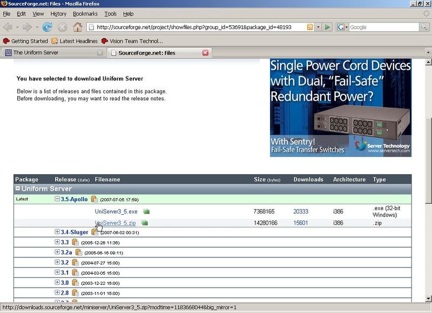The height and width of the screenshot is (313, 432).
Task: Open the back history dropdown arrow
Action: (x=17, y=27)
